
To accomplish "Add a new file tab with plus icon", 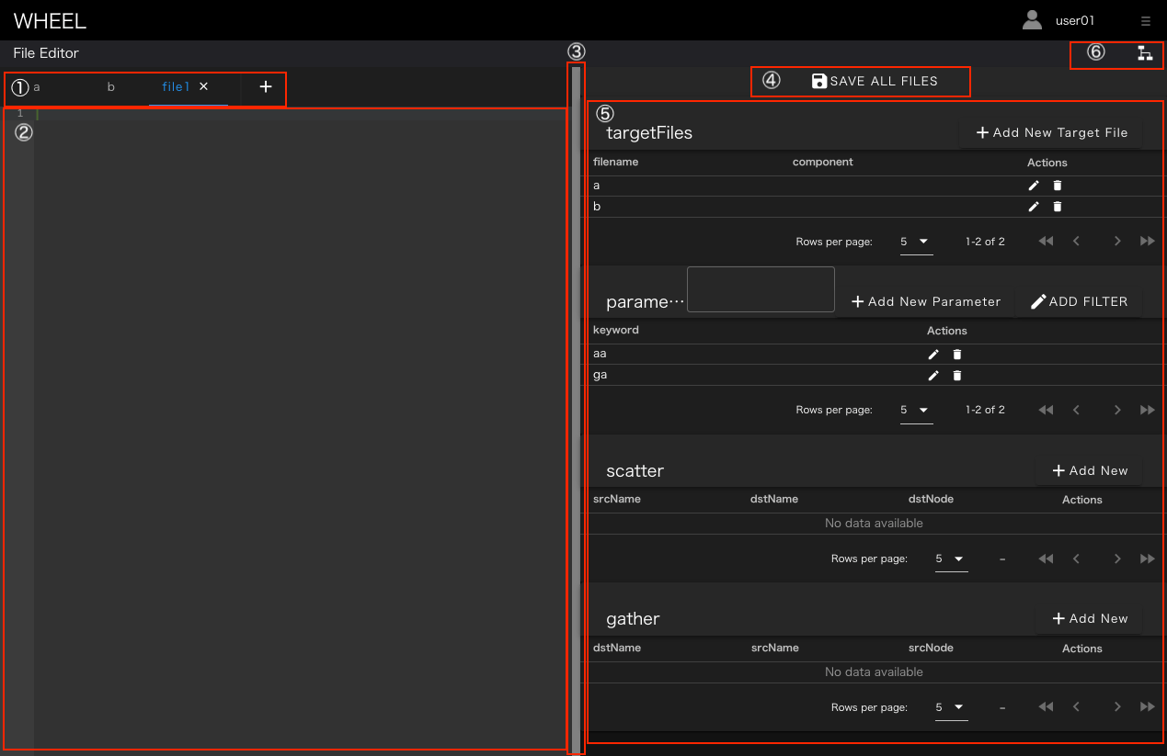I will coord(266,87).
